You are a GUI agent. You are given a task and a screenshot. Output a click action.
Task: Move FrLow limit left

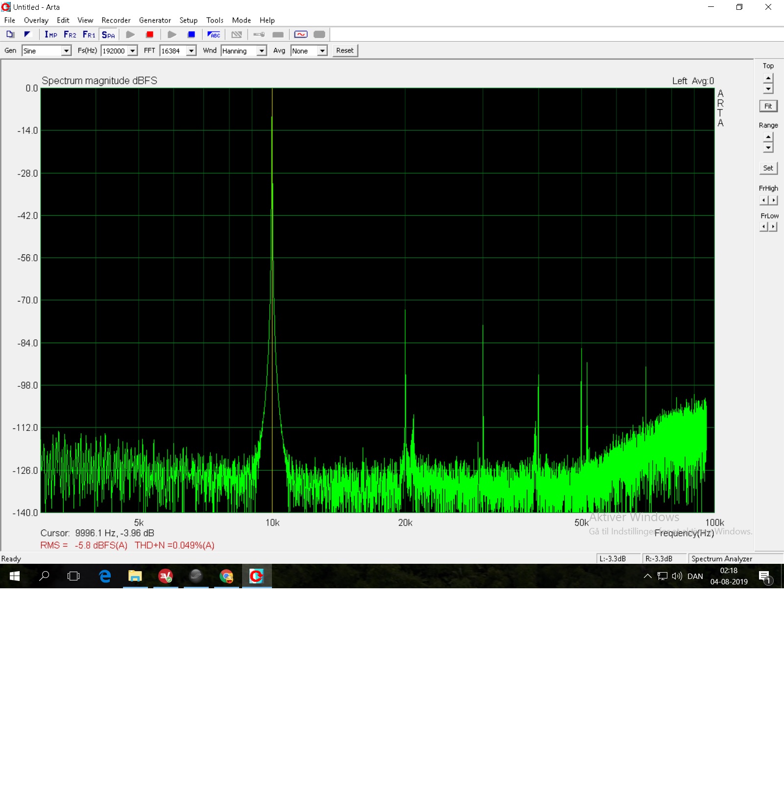pyautogui.click(x=764, y=226)
